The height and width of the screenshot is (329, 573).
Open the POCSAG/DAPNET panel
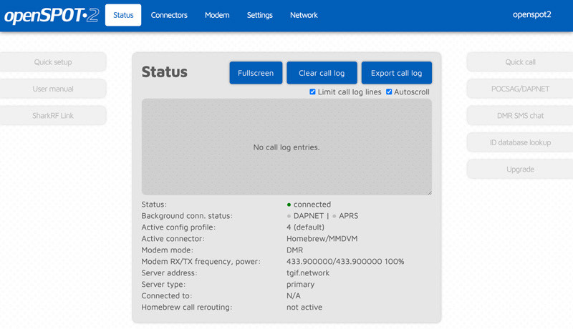pyautogui.click(x=520, y=89)
